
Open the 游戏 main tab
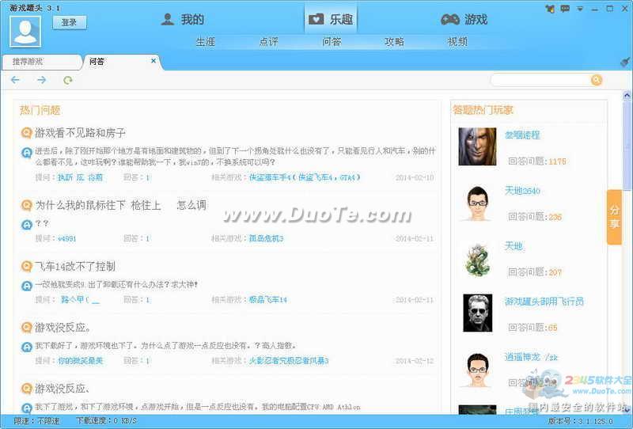464,19
